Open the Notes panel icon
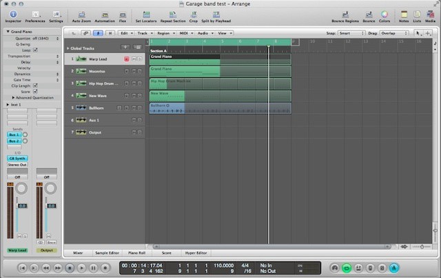The image size is (441, 278). click(x=404, y=14)
